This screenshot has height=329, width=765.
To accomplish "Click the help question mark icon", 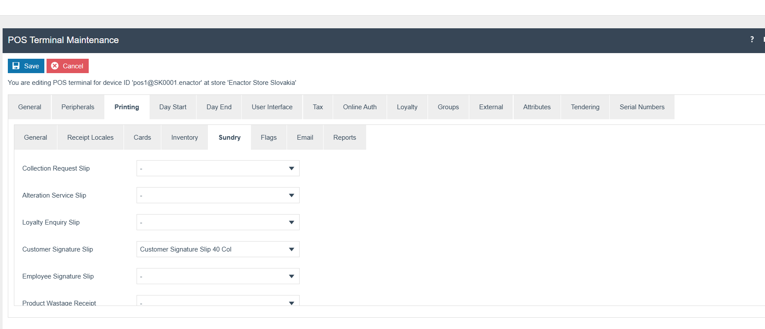I will [752, 40].
